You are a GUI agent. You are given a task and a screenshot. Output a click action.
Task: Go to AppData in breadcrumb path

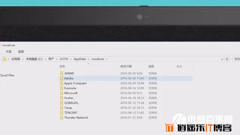[x=79, y=59]
